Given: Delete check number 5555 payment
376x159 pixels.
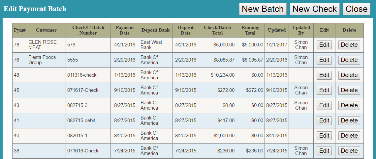Looking at the screenshot, I should point(349,60).
